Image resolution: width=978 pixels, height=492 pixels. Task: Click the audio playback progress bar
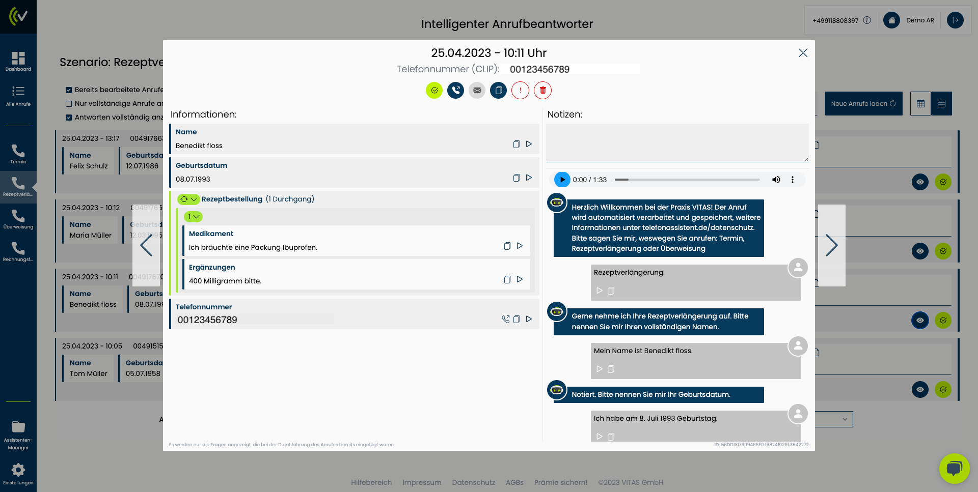687,180
